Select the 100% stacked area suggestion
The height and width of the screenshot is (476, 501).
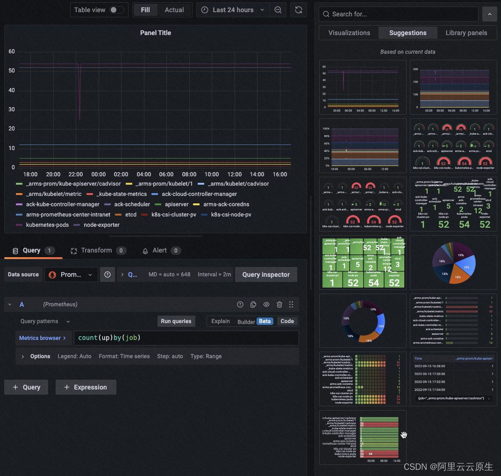click(363, 146)
